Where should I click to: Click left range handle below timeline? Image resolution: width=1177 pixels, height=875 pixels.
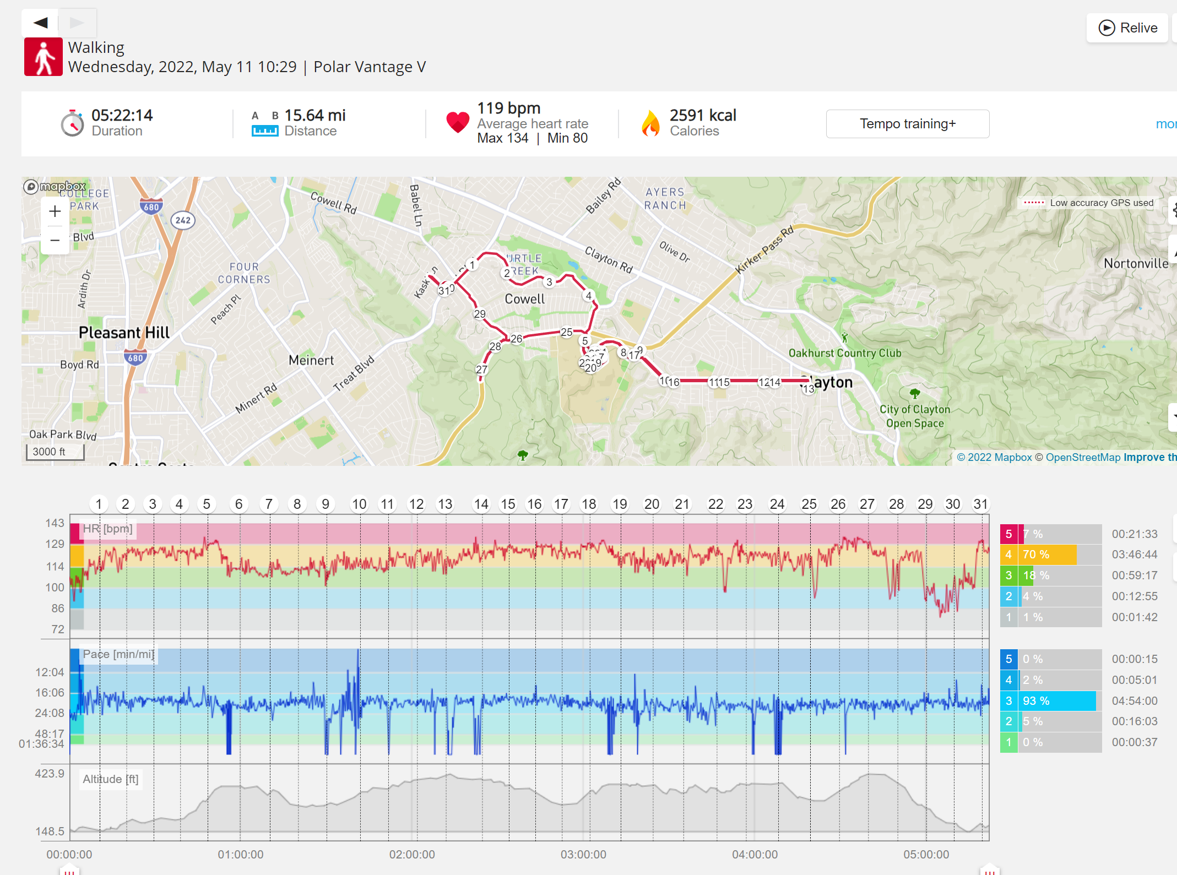click(x=69, y=869)
